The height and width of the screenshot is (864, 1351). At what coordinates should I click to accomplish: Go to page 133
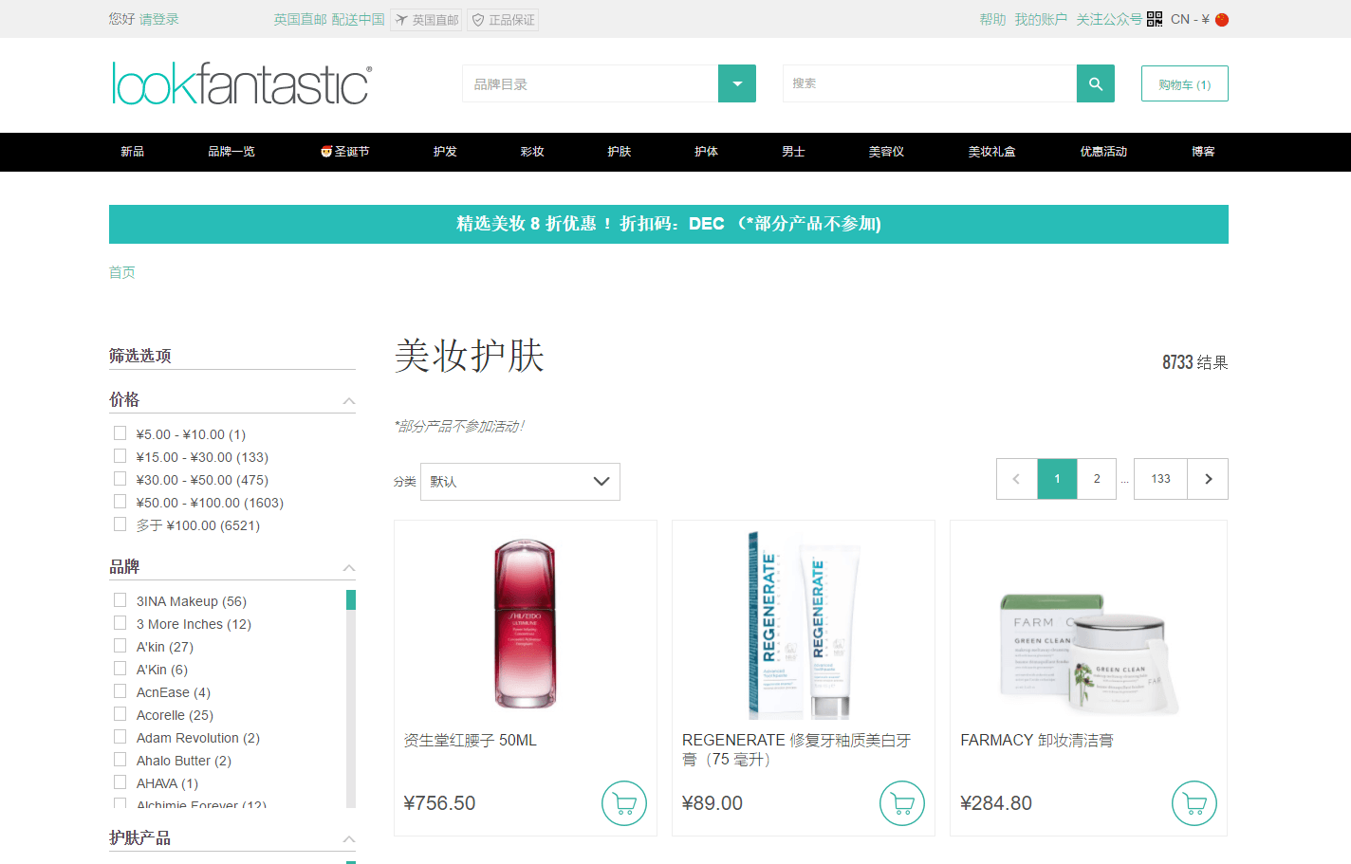click(1161, 479)
